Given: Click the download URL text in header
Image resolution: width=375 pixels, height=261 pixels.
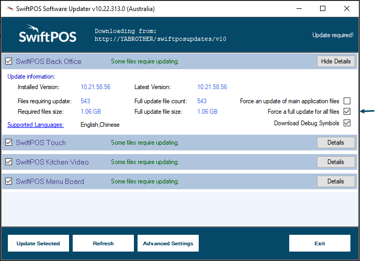Looking at the screenshot, I should coord(160,39).
